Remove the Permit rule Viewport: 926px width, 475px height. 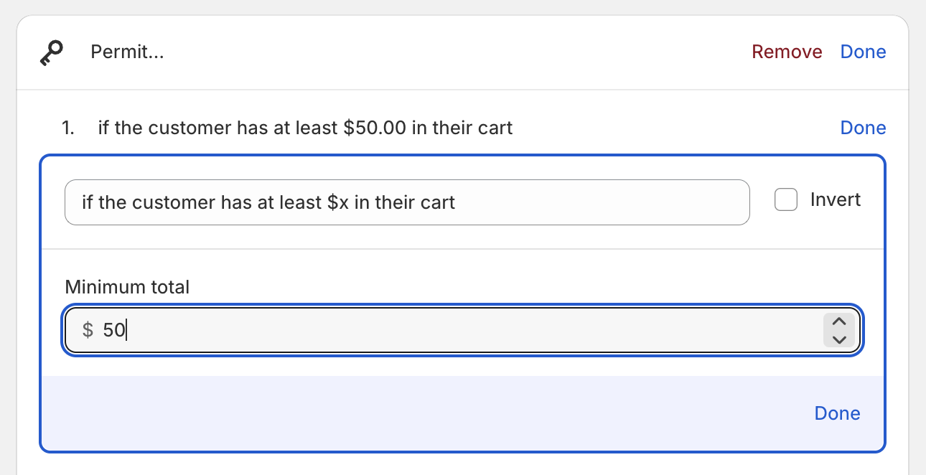[x=787, y=52]
